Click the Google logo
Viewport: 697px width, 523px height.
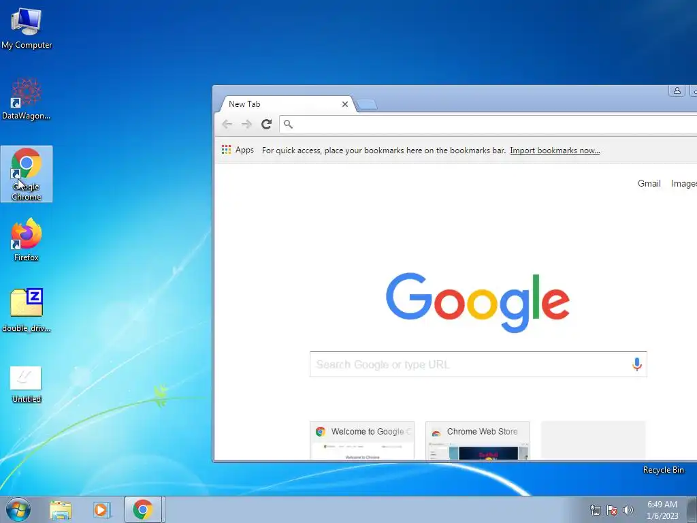pyautogui.click(x=478, y=302)
